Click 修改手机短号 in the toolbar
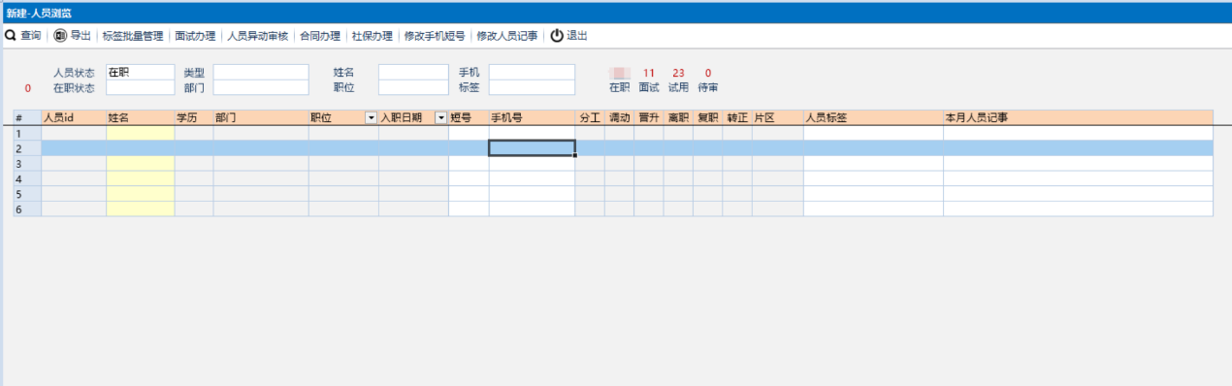The image size is (1232, 386). tap(435, 36)
